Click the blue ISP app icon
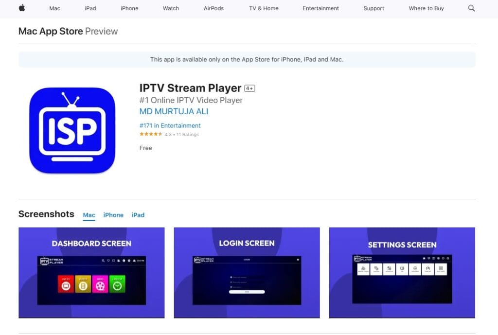The image size is (498, 335). coord(71,129)
